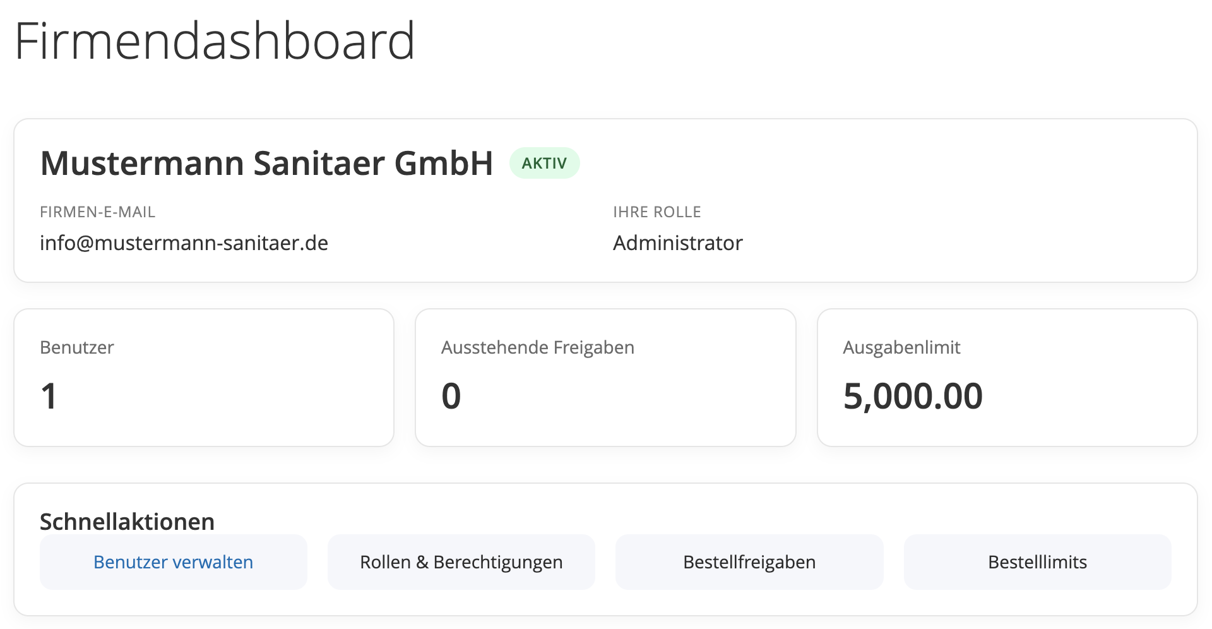Click Rollen & Berechtigungen button
Screen dimensions: 1212x629
click(461, 562)
